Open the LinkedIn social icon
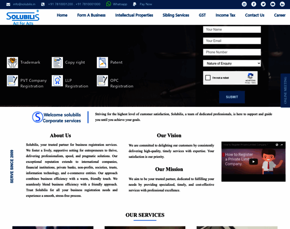 (282, 4)
